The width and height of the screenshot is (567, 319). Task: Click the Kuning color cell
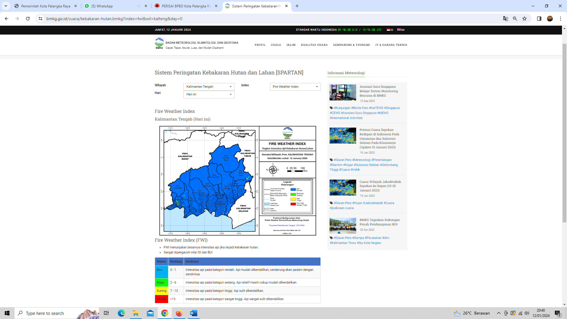pos(161,291)
